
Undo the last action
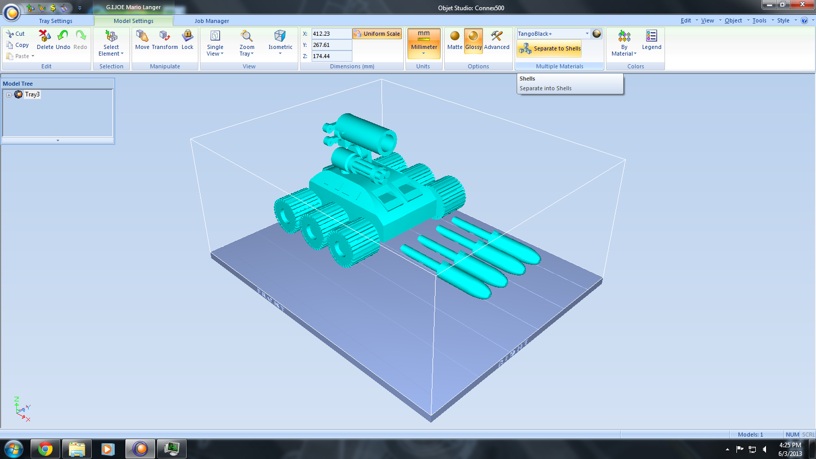[63, 40]
